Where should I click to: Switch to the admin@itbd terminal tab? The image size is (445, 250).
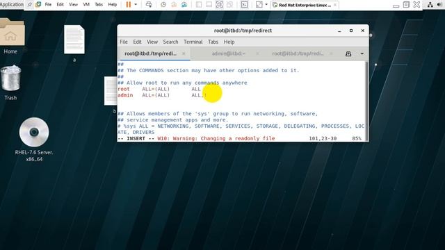pyautogui.click(x=229, y=53)
